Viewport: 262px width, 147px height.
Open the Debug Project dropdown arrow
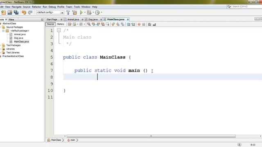tap(93, 13)
